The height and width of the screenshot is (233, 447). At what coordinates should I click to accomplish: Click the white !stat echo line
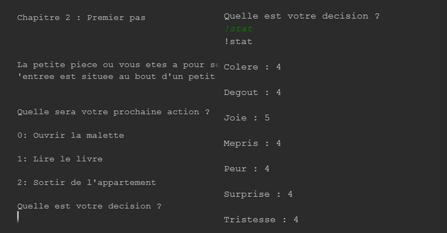click(238, 41)
